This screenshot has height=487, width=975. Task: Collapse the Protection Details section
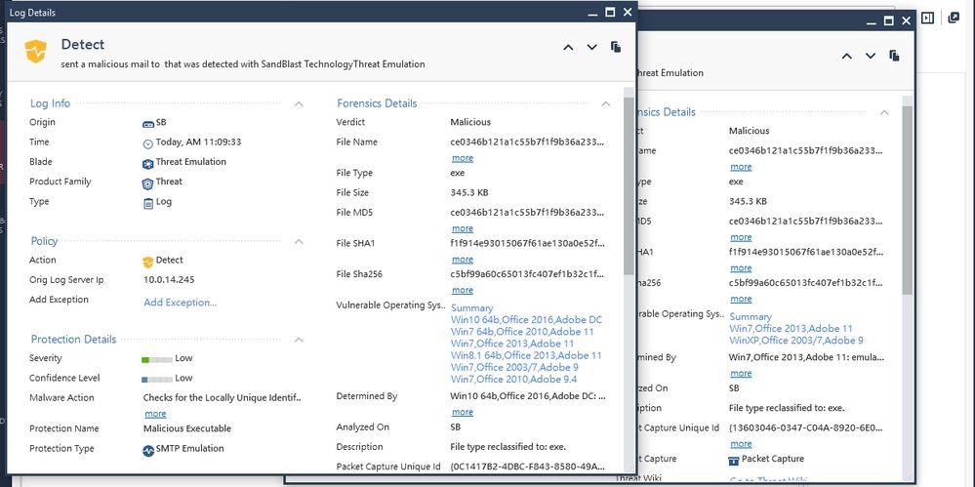click(x=299, y=340)
